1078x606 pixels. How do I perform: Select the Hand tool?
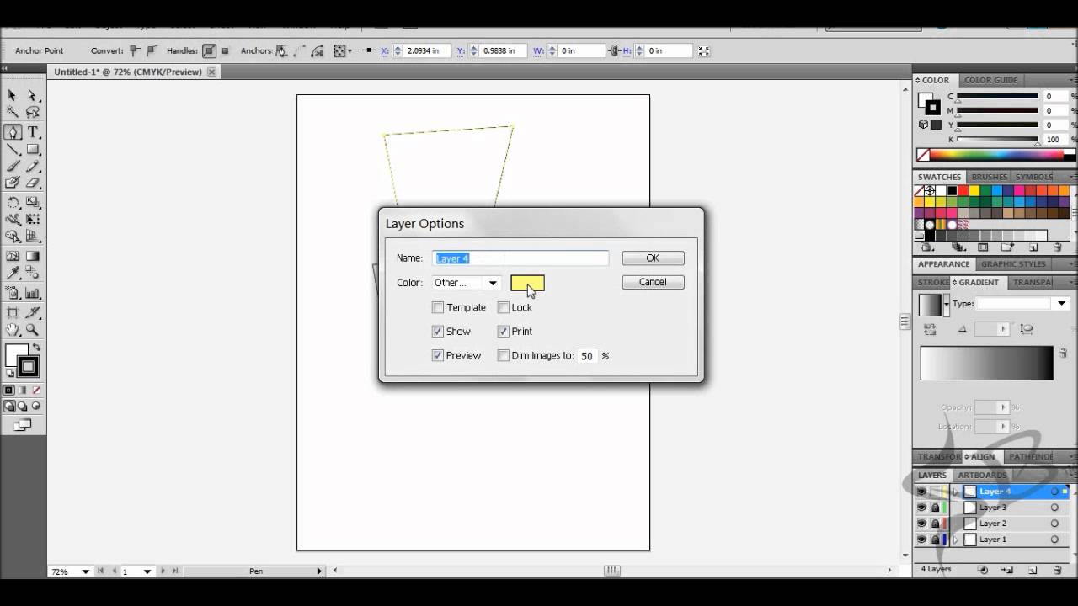click(x=13, y=330)
